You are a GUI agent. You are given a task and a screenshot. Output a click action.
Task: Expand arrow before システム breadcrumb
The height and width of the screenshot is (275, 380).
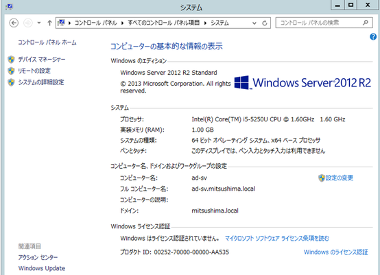point(206,23)
